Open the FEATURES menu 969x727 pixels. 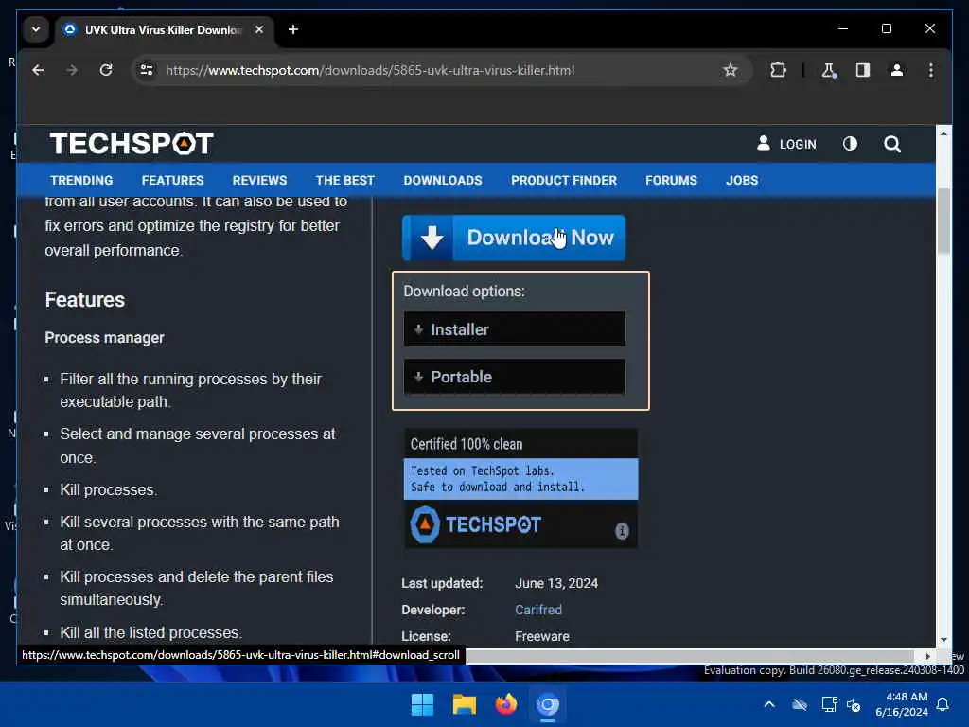click(x=172, y=180)
